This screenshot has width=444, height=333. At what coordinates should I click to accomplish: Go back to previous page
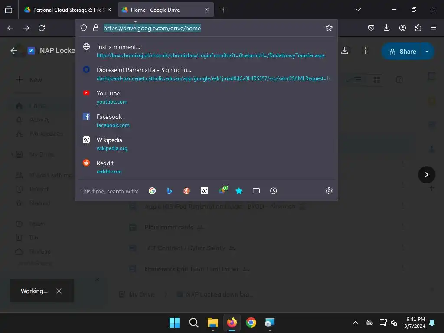(10, 28)
